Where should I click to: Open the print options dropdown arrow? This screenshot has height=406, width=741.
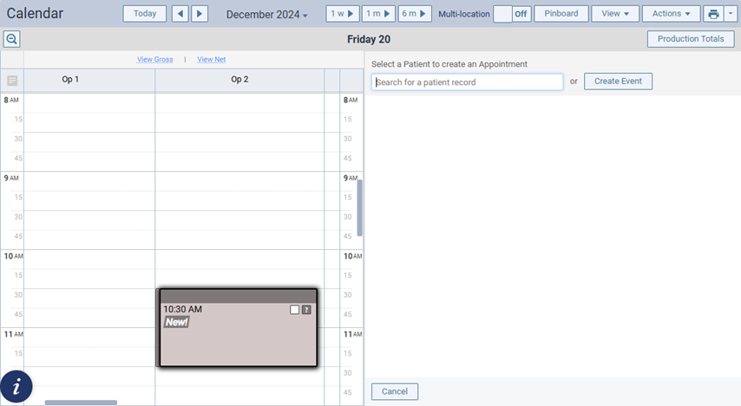tap(730, 14)
